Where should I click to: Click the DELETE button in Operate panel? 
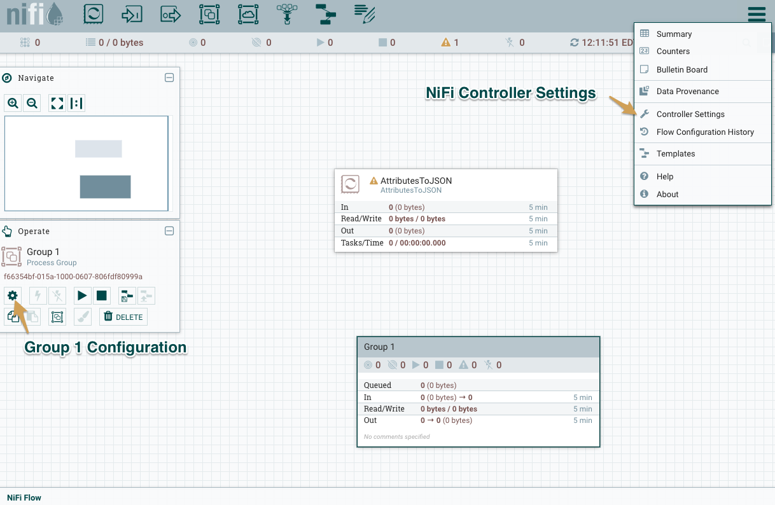point(123,316)
